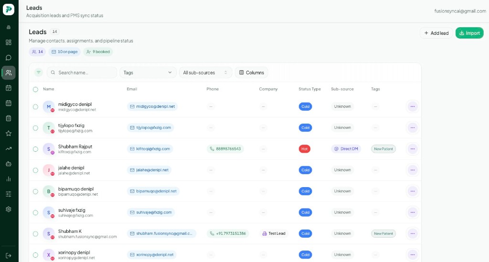The height and width of the screenshot is (262, 489).
Task: Open the dashboard grid icon in sidebar
Action: (9, 42)
